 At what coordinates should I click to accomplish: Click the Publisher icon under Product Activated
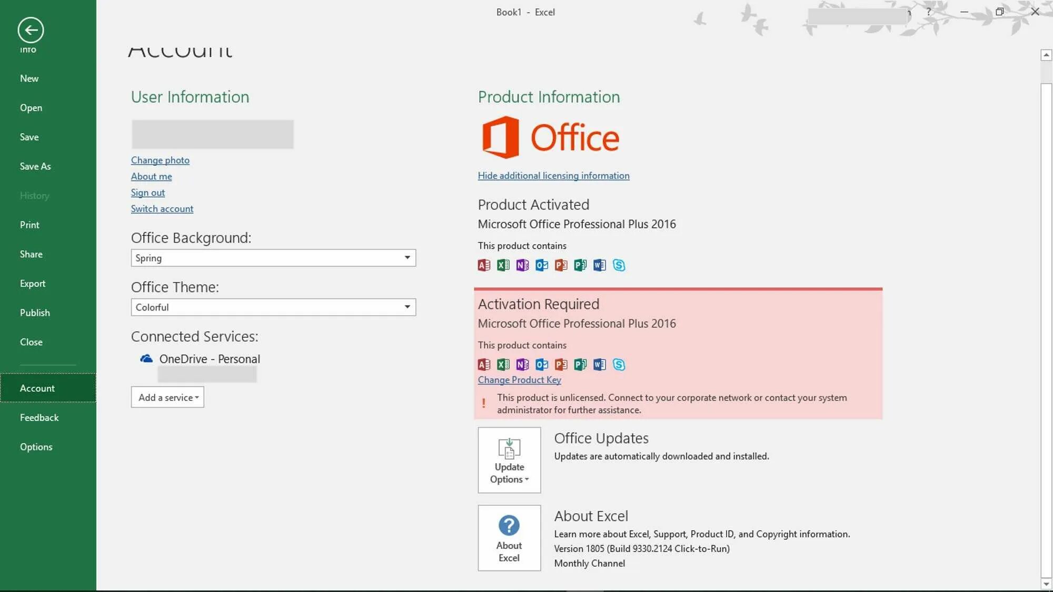[580, 265]
